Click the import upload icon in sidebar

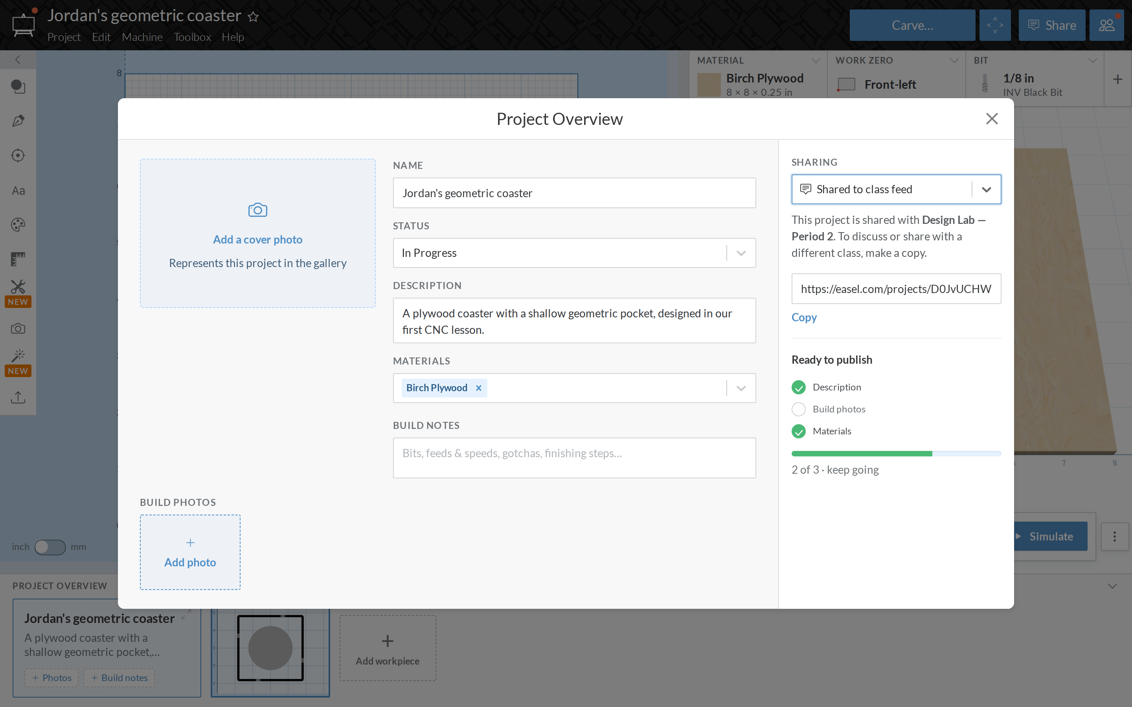point(18,397)
